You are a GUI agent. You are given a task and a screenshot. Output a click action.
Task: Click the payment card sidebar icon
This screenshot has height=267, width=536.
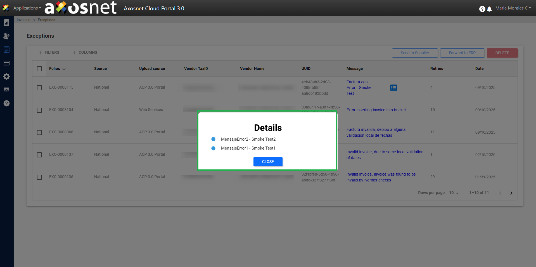tap(6, 63)
